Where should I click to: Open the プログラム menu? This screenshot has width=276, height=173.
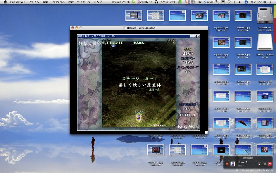58,2
